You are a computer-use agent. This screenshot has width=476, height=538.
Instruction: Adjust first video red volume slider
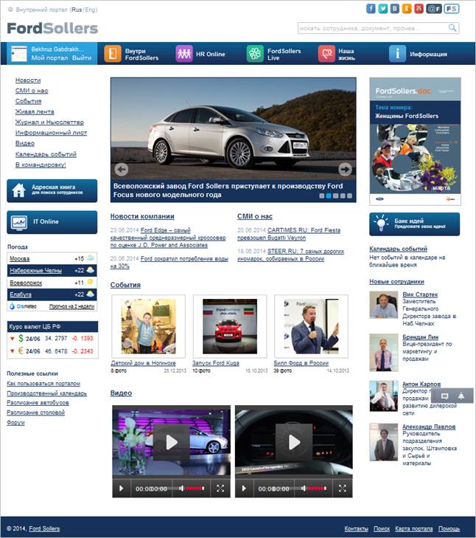(195, 489)
